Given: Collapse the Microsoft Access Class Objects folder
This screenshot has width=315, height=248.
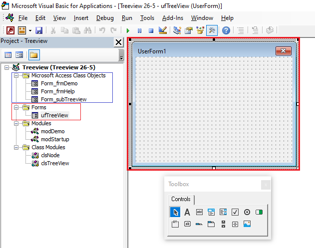Looking at the screenshot, I should 16,75.
